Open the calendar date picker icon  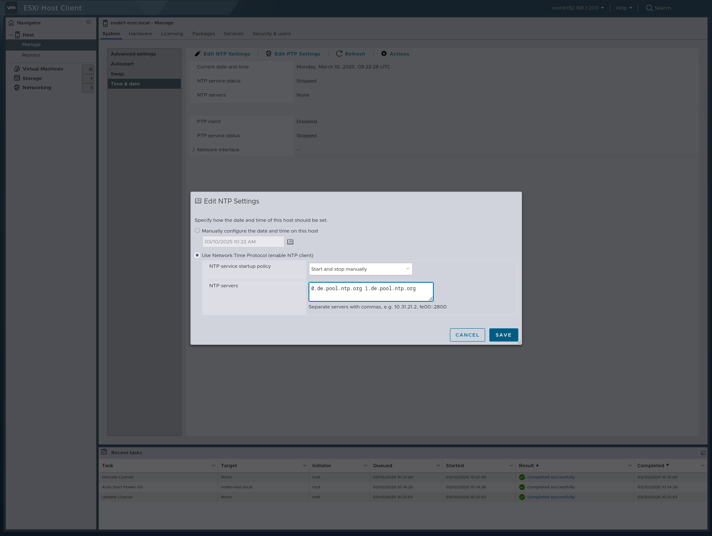290,241
